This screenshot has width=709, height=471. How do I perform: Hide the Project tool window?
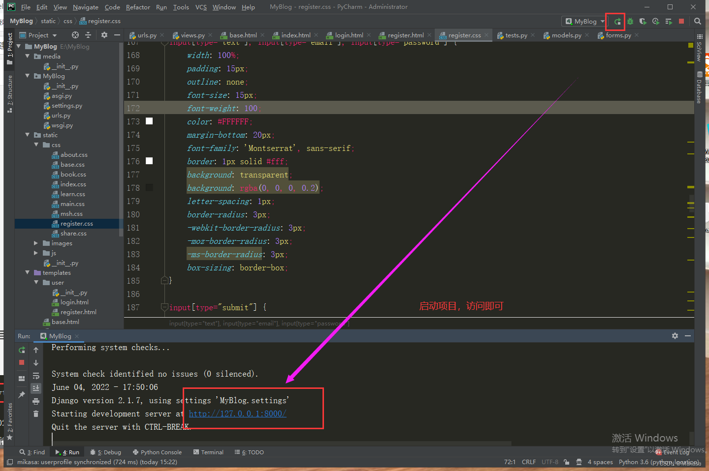click(x=117, y=35)
